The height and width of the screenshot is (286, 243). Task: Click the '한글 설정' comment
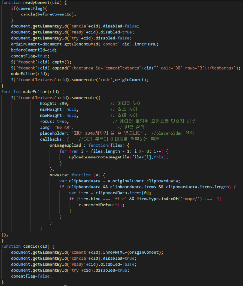pos(131,128)
